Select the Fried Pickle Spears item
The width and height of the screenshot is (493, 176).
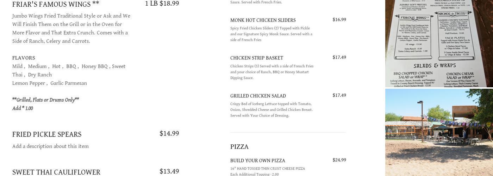click(47, 134)
